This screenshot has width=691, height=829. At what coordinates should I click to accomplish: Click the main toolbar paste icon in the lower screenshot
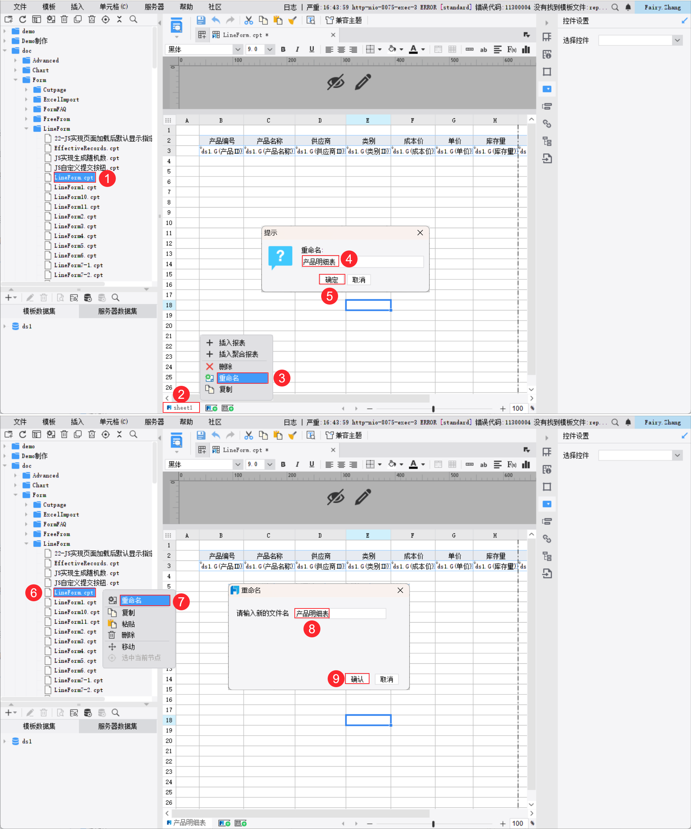278,435
